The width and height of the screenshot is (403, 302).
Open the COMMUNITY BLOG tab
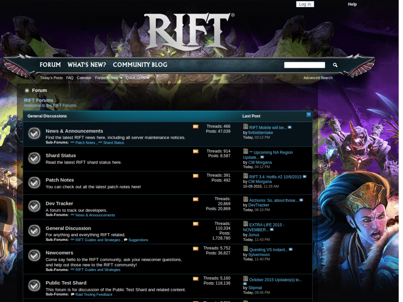(x=140, y=65)
